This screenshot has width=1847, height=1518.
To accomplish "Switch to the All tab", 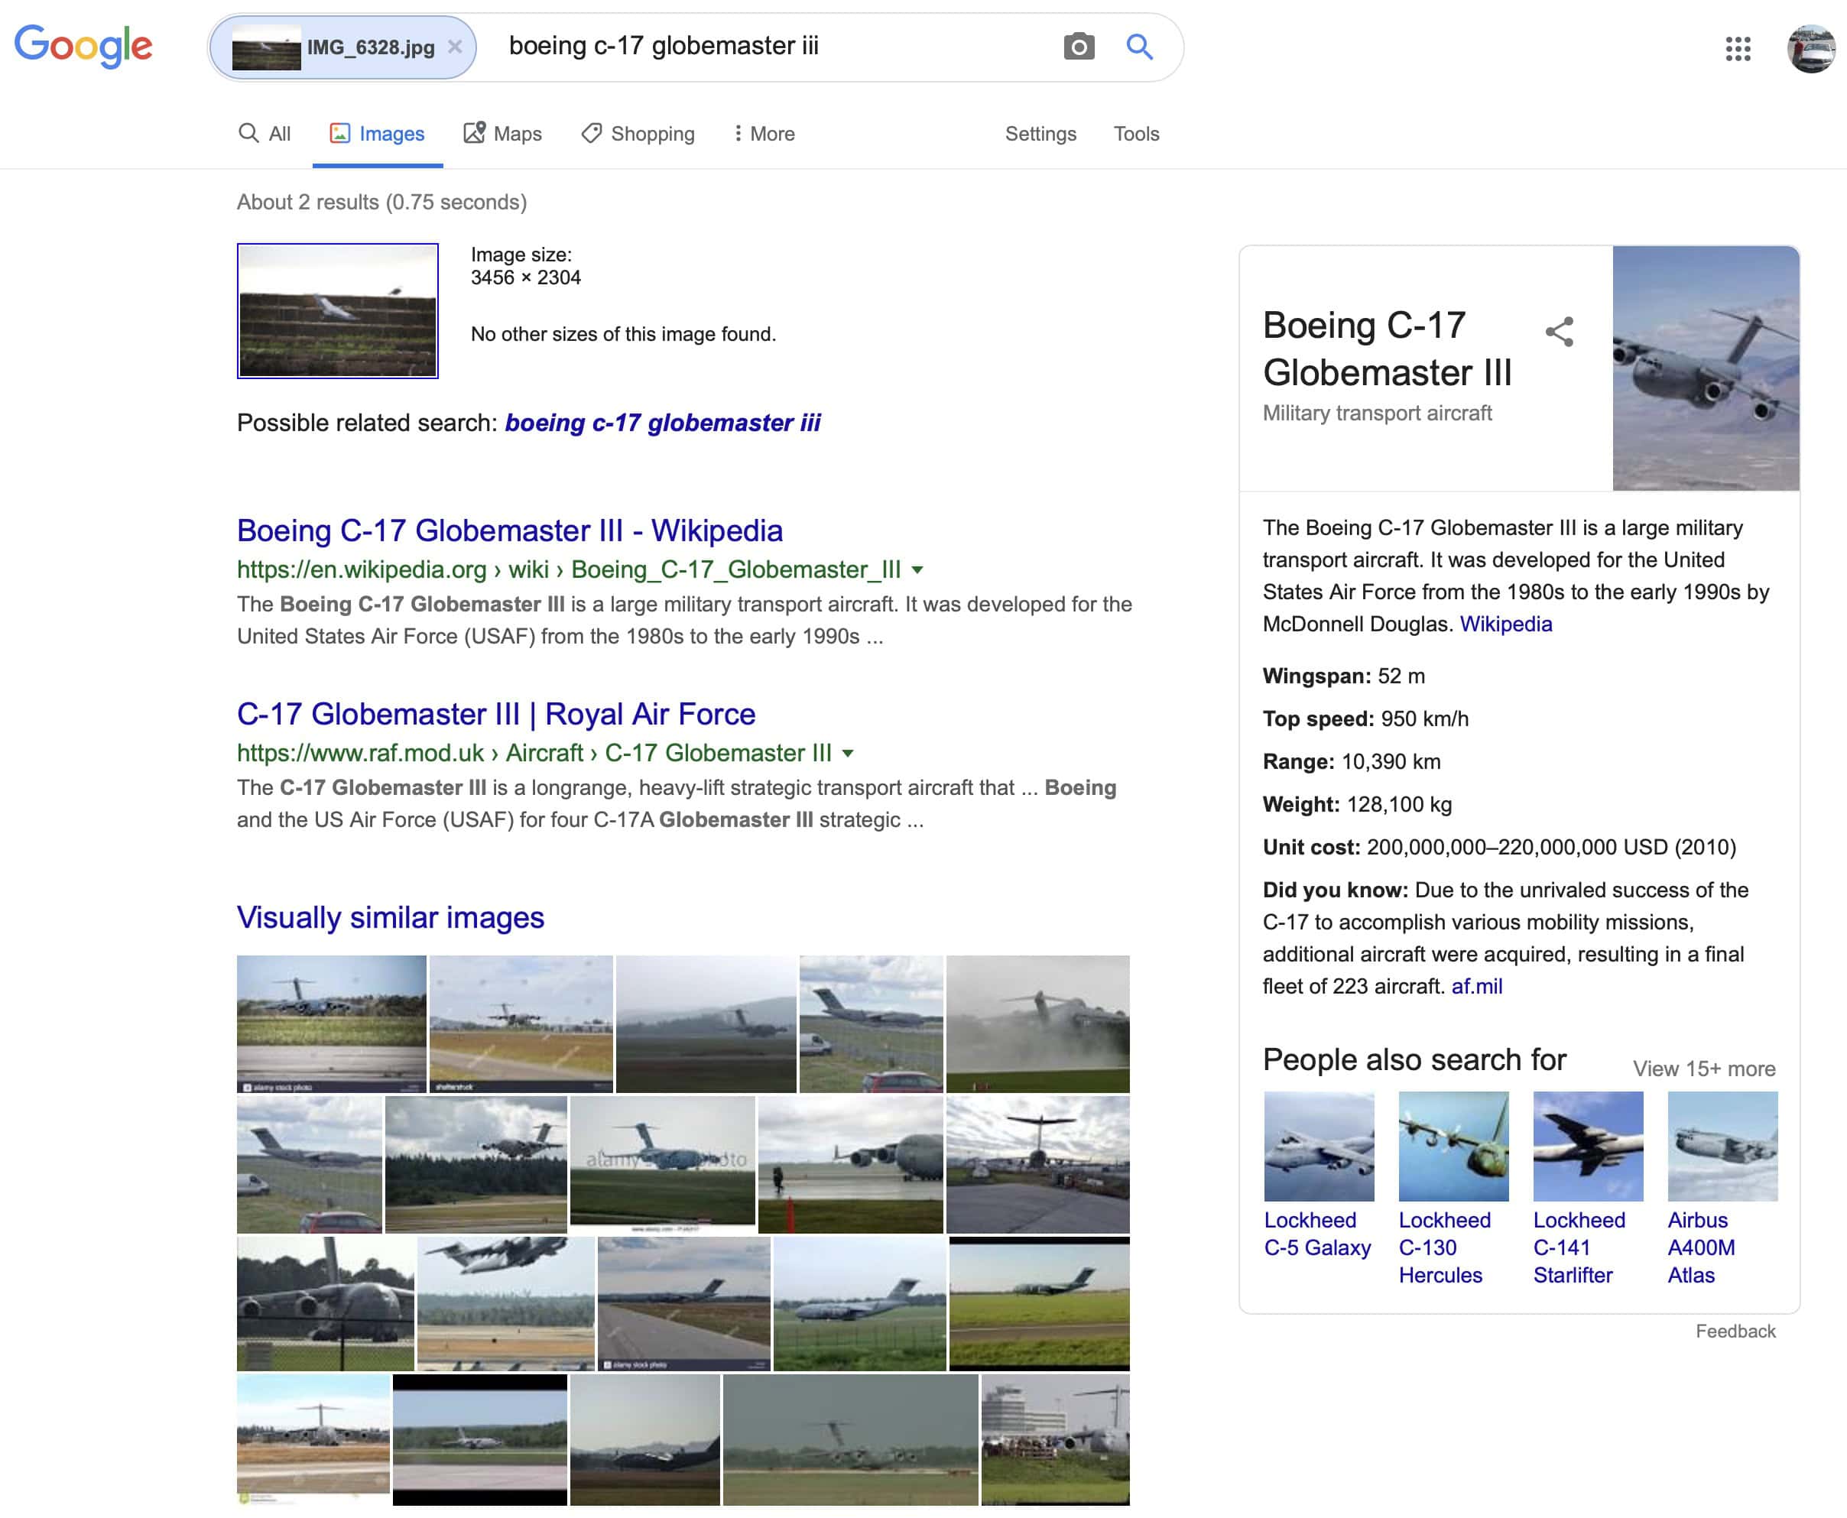I will pos(265,134).
